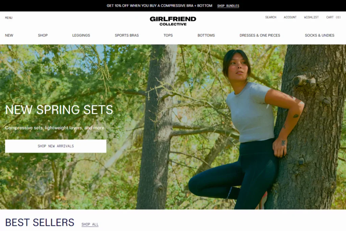
Task: Select the TOPS category
Action: [x=168, y=35]
